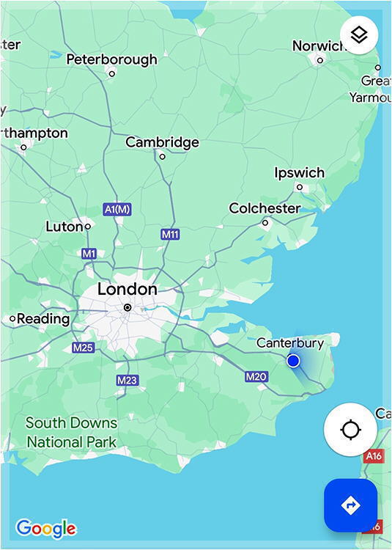Tap the M23 motorway shield

coord(127,380)
